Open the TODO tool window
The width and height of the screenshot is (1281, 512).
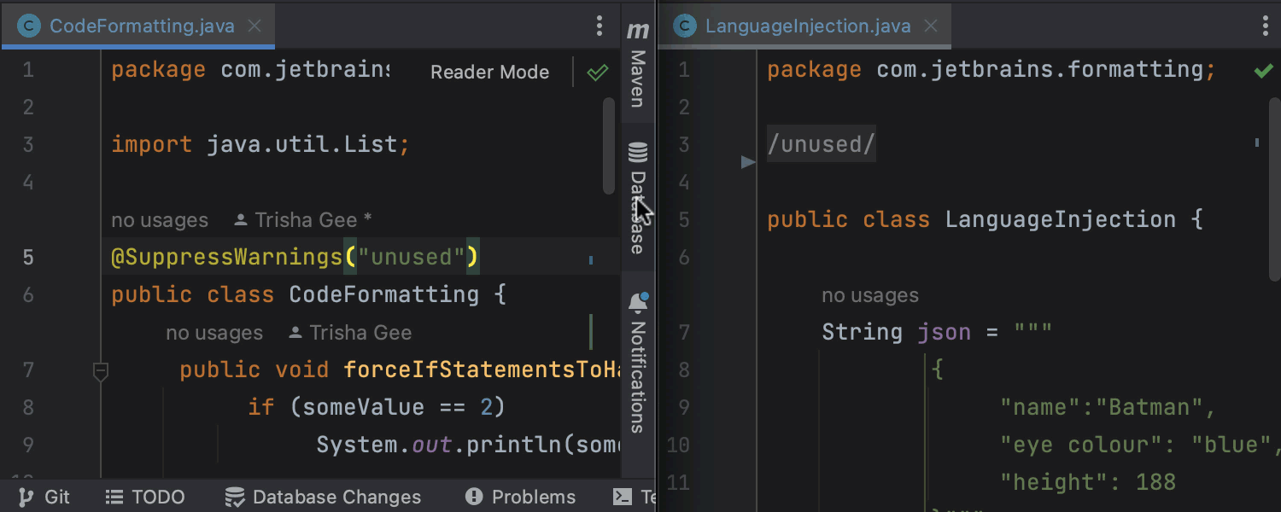pyautogui.click(x=145, y=497)
